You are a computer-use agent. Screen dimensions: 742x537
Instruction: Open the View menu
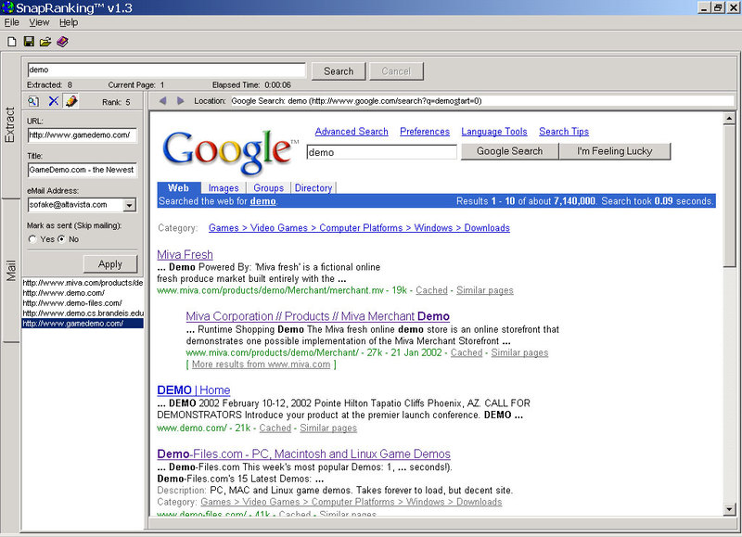tap(39, 22)
